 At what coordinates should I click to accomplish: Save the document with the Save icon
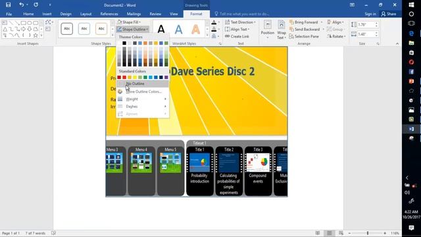pyautogui.click(x=9, y=5)
